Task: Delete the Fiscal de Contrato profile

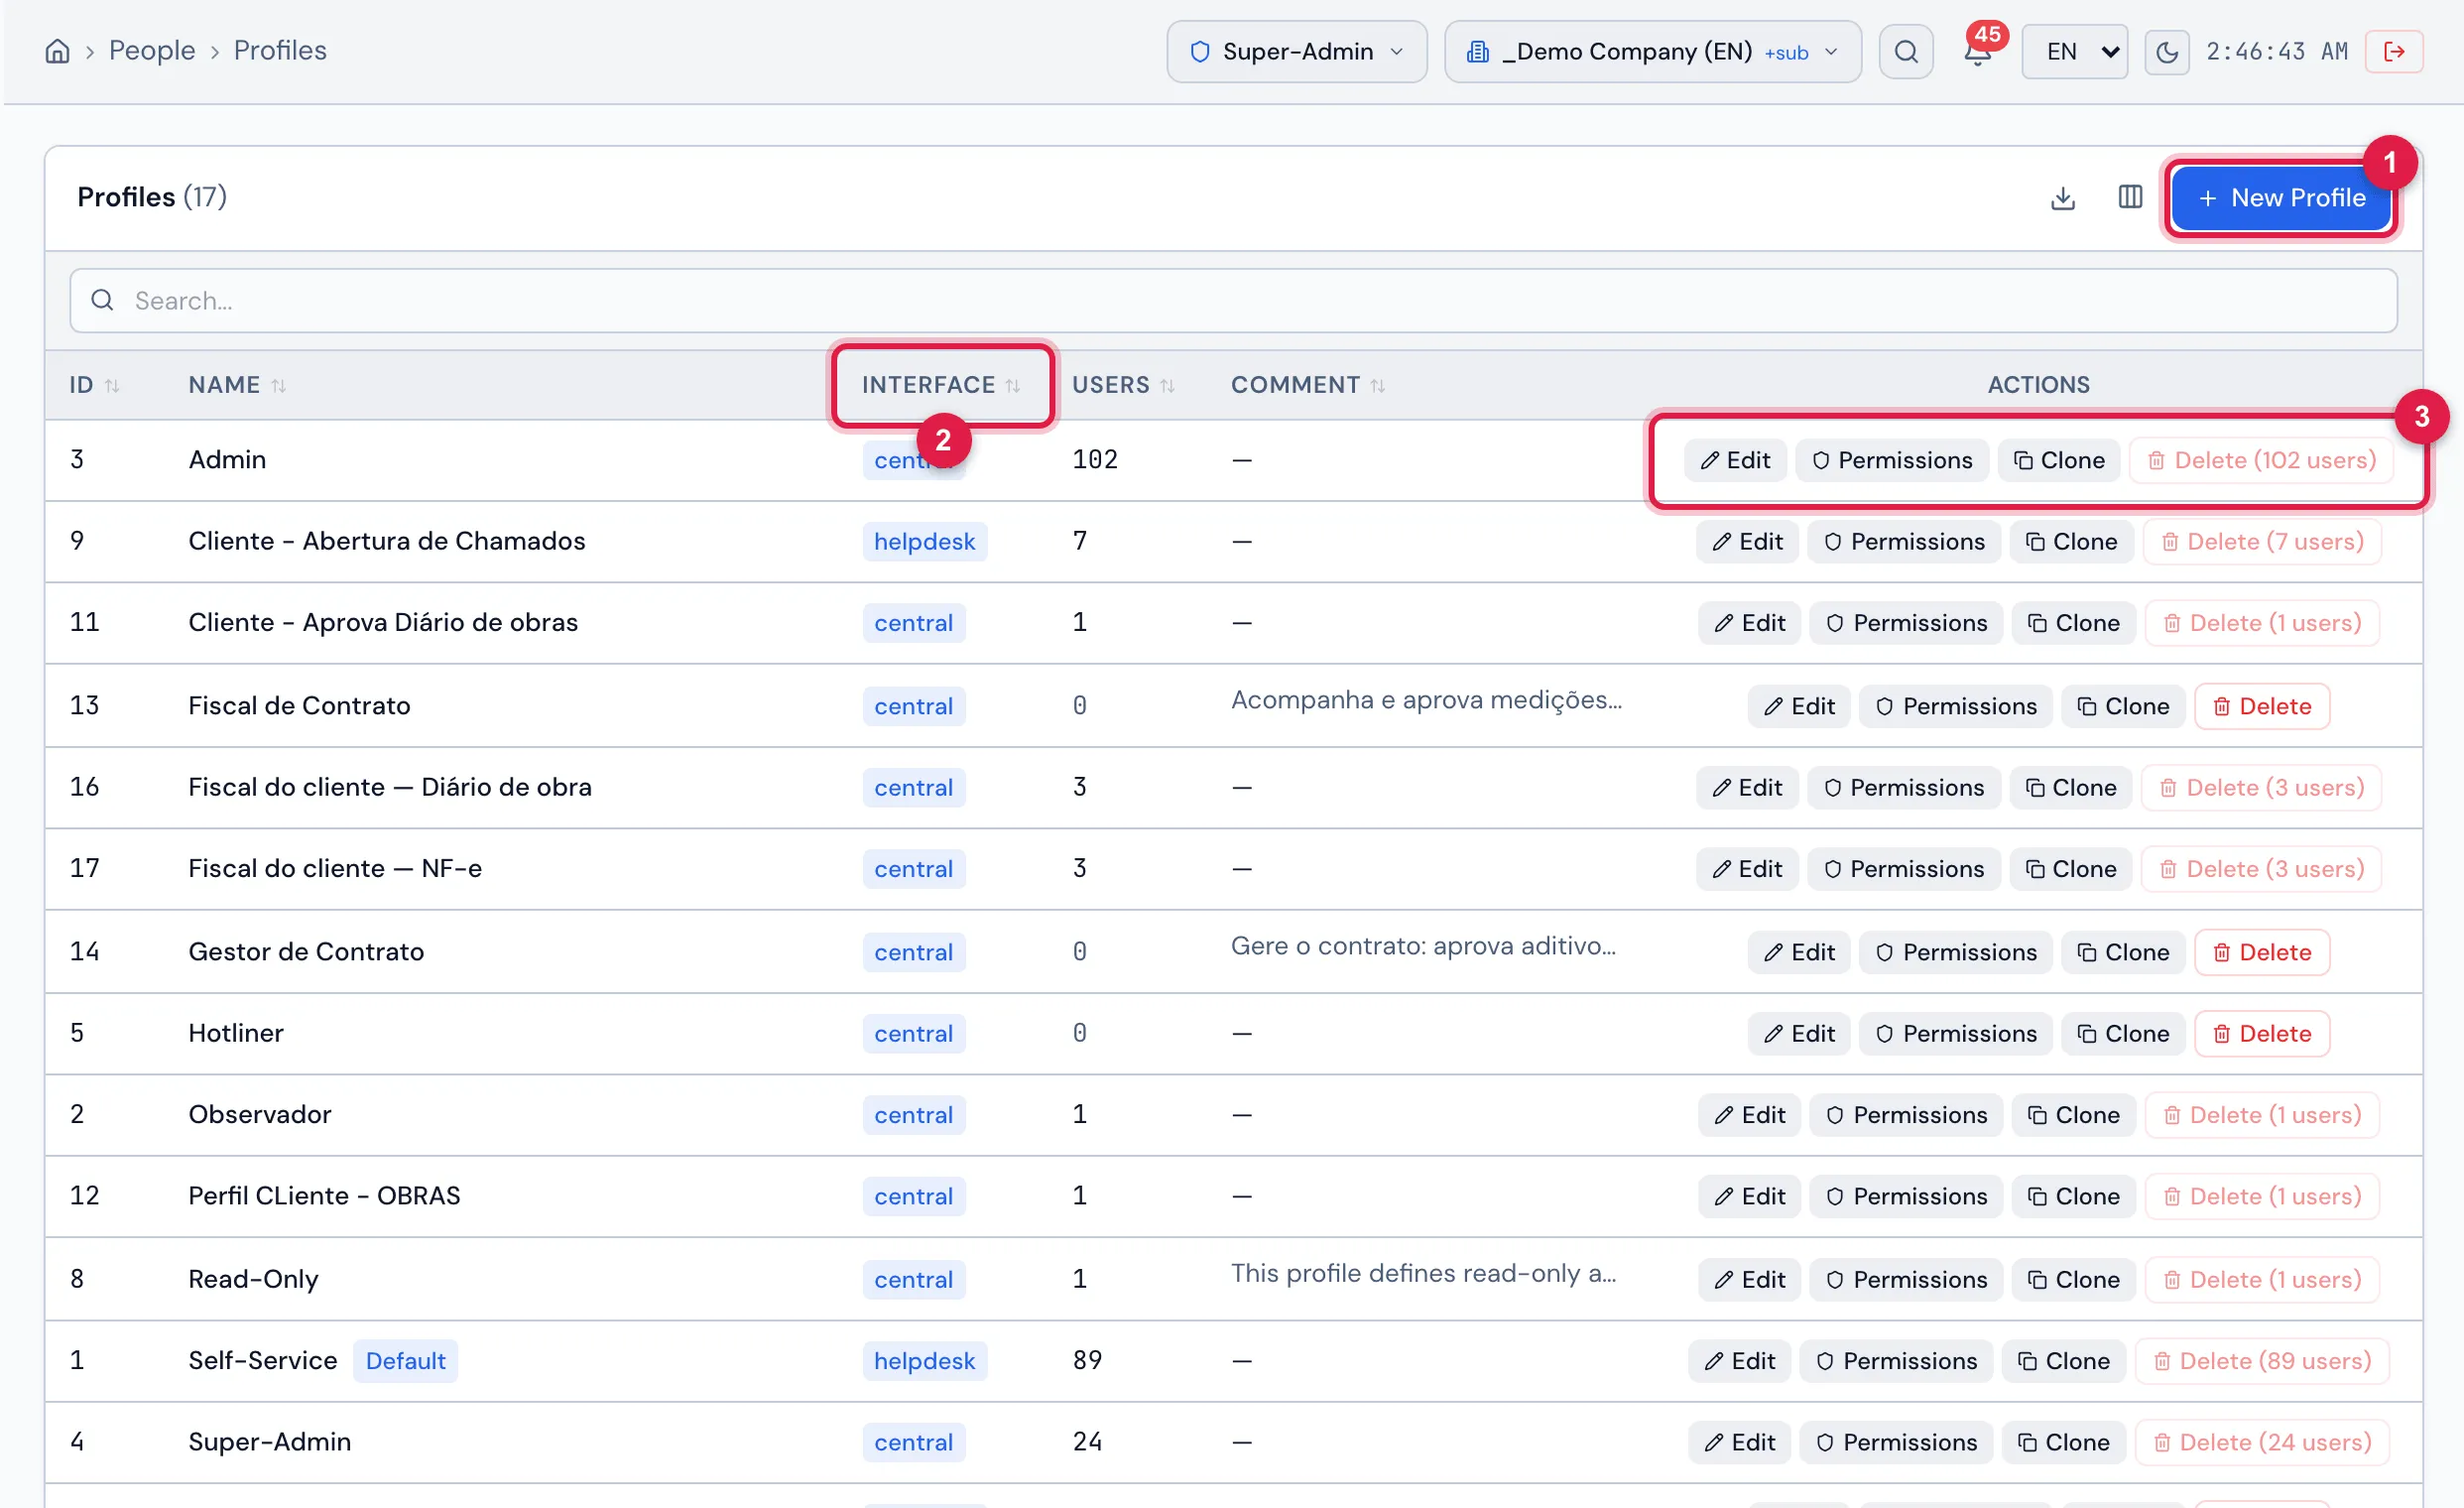Action: (2262, 706)
